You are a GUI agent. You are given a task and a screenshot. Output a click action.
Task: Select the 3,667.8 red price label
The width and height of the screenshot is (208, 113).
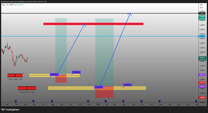[202, 83]
